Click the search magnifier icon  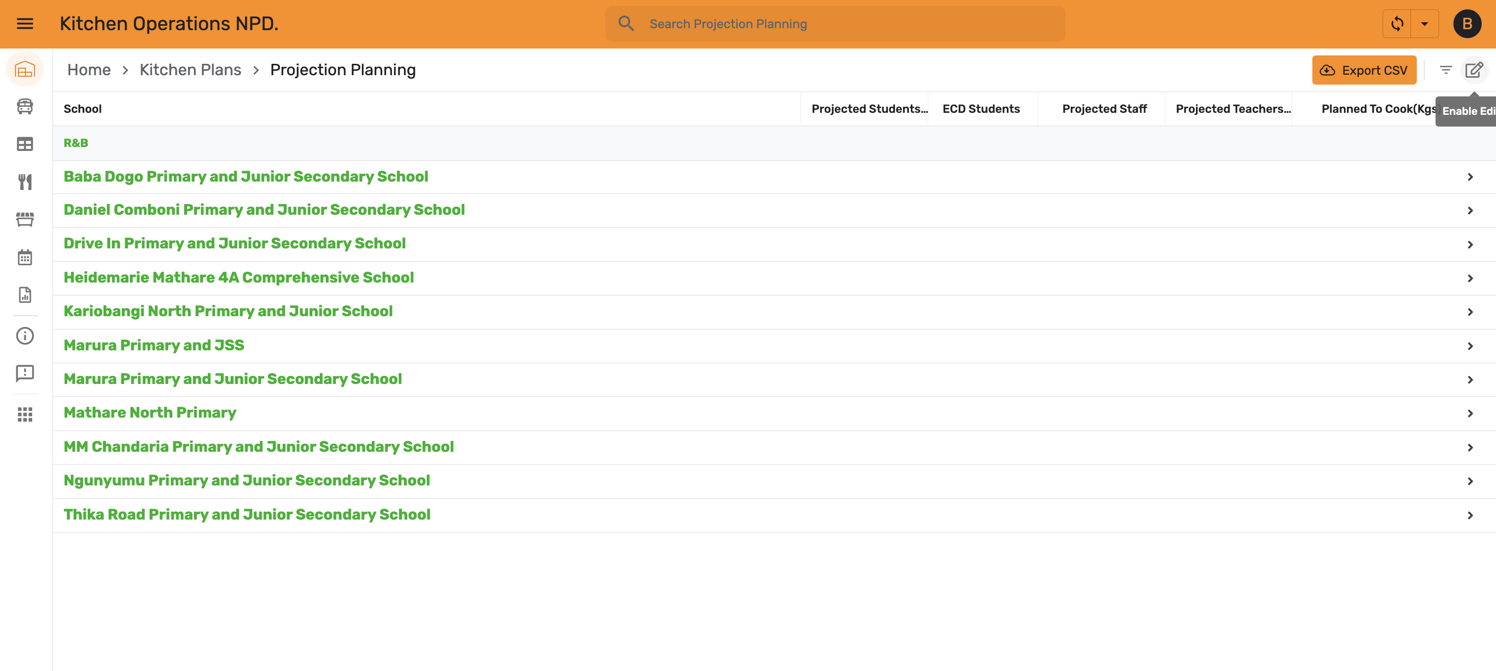pos(626,24)
